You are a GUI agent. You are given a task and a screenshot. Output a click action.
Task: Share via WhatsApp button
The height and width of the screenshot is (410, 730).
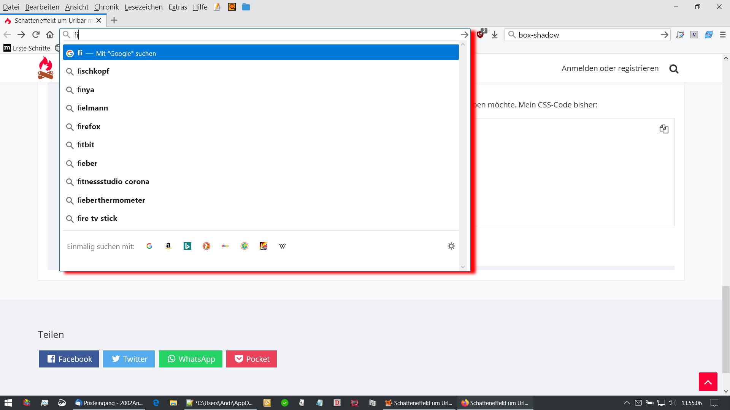190,359
